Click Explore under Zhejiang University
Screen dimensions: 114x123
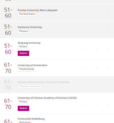click(23, 53)
